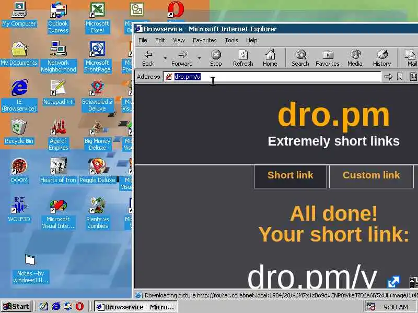Screen dimensions: 418x313
Task: Open the Windows Start menu
Action: tap(16, 307)
